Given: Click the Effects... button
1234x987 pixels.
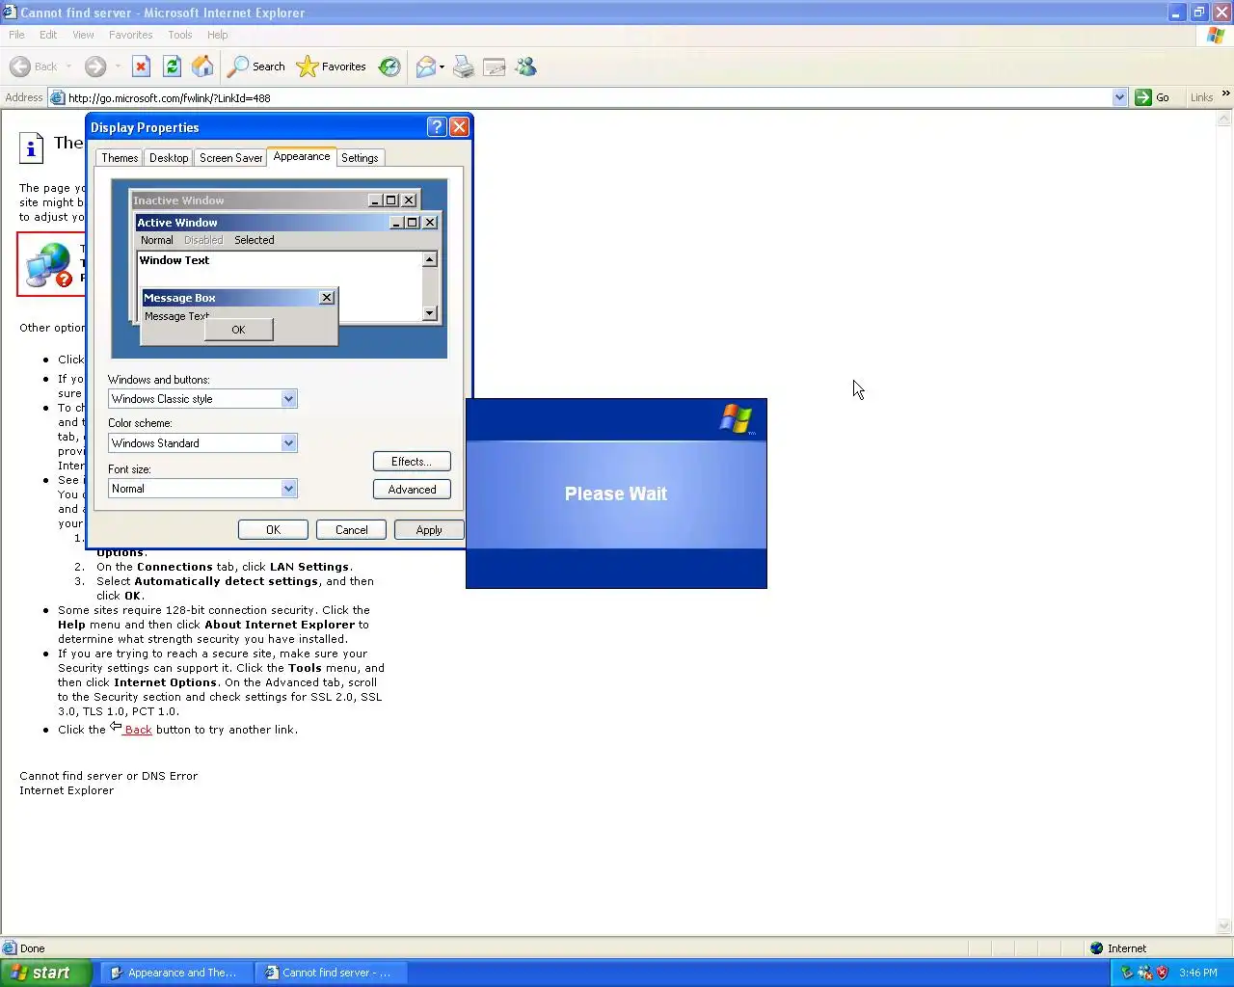Looking at the screenshot, I should click(x=412, y=462).
